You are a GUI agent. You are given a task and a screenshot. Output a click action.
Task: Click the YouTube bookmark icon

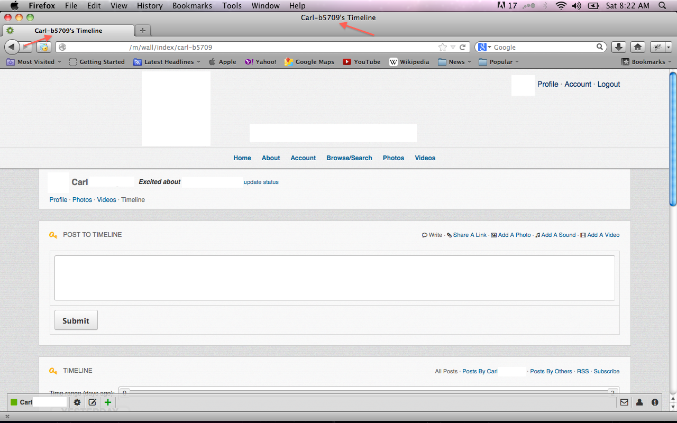click(x=347, y=62)
